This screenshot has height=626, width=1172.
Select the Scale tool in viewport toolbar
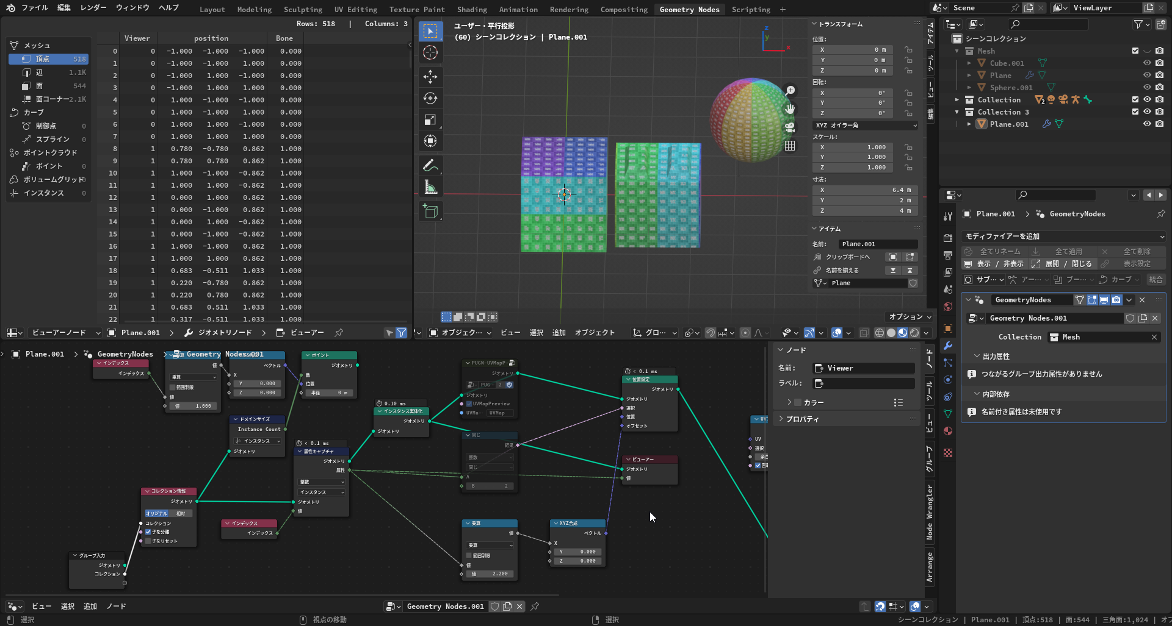click(430, 120)
